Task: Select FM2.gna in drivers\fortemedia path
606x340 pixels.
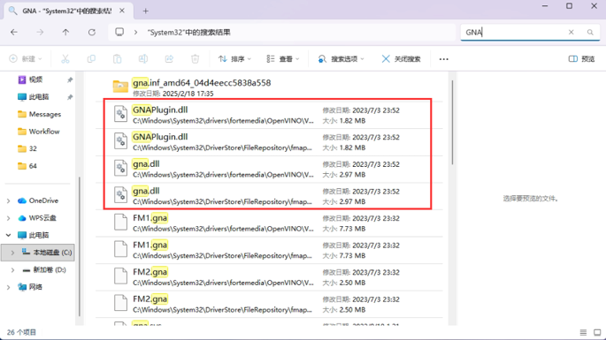Action: [x=269, y=277]
